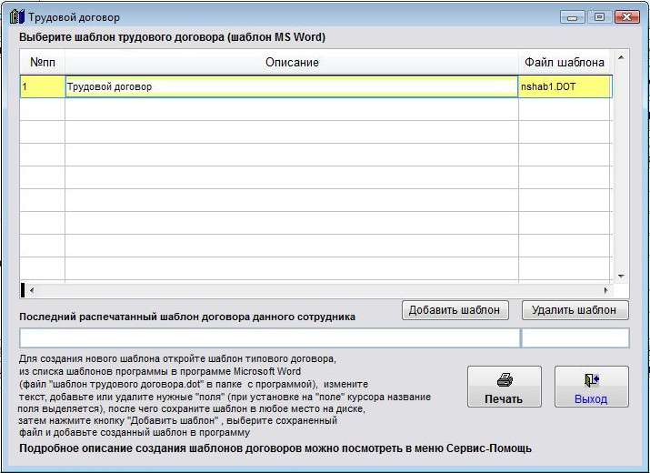Click the Описание column header

pos(292,62)
